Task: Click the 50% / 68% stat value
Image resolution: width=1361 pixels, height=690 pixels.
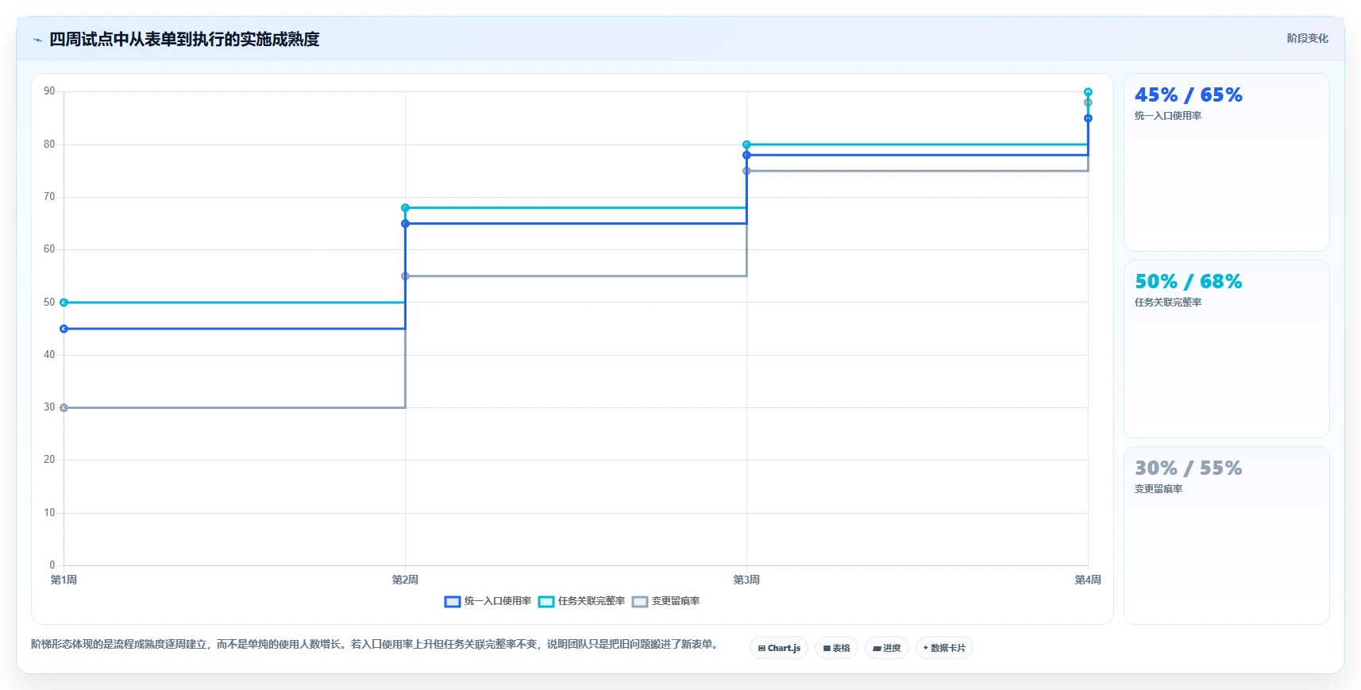Action: 1188,282
